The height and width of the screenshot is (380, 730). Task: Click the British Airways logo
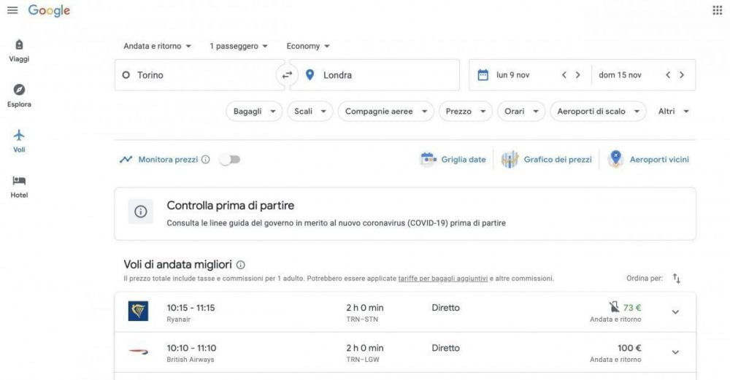tap(138, 352)
